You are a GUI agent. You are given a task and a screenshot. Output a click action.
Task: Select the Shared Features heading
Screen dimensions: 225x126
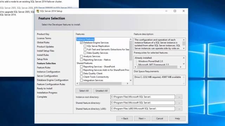point(84,63)
